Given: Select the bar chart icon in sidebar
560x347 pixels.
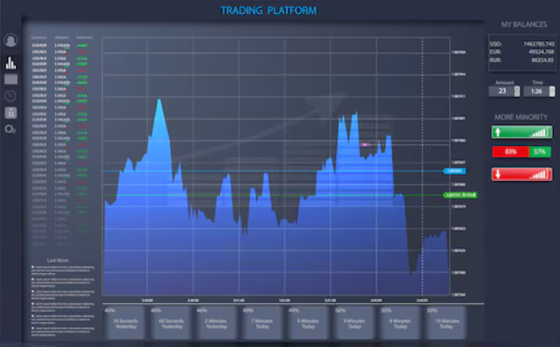Looking at the screenshot, I should [10, 63].
